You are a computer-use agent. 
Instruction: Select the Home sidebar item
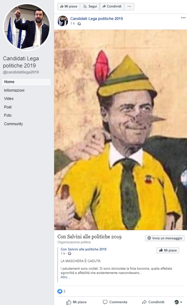pos(26,82)
